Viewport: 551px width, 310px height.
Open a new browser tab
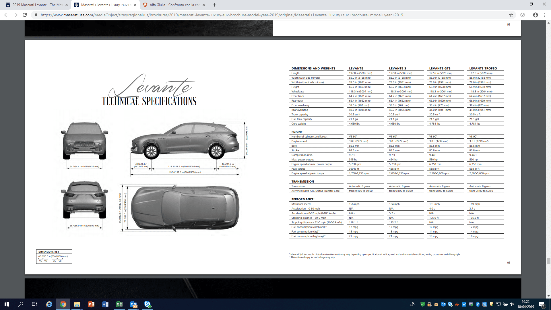[215, 5]
